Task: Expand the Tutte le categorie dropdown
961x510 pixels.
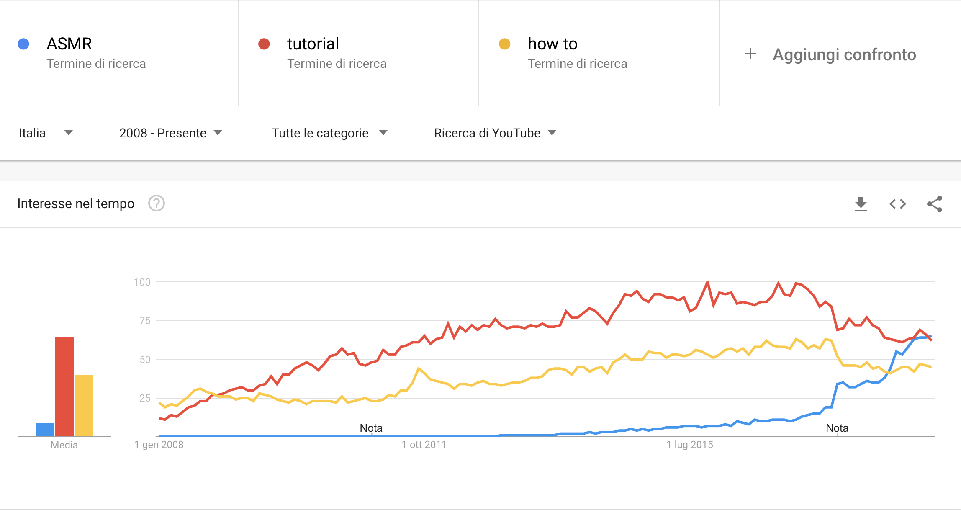Action: click(x=330, y=133)
